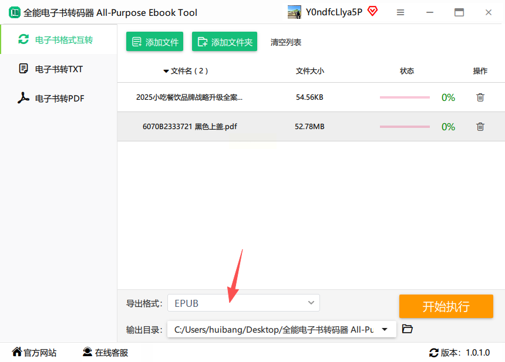Switch to the 电子书转TXT tab

[59, 69]
